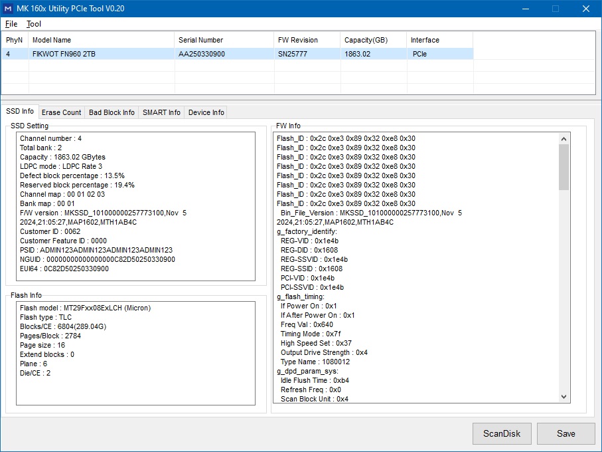
Task: Open the Tool menu
Action: 33,24
